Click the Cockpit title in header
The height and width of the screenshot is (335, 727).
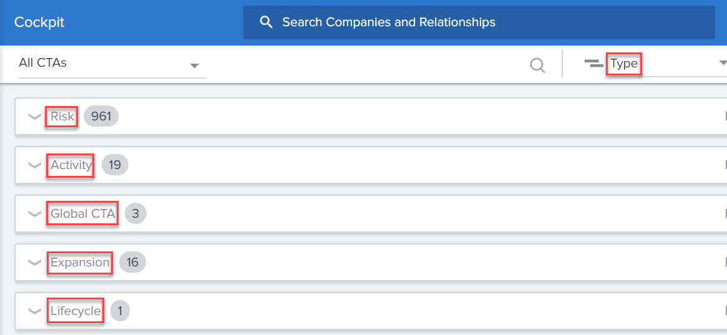coord(39,22)
